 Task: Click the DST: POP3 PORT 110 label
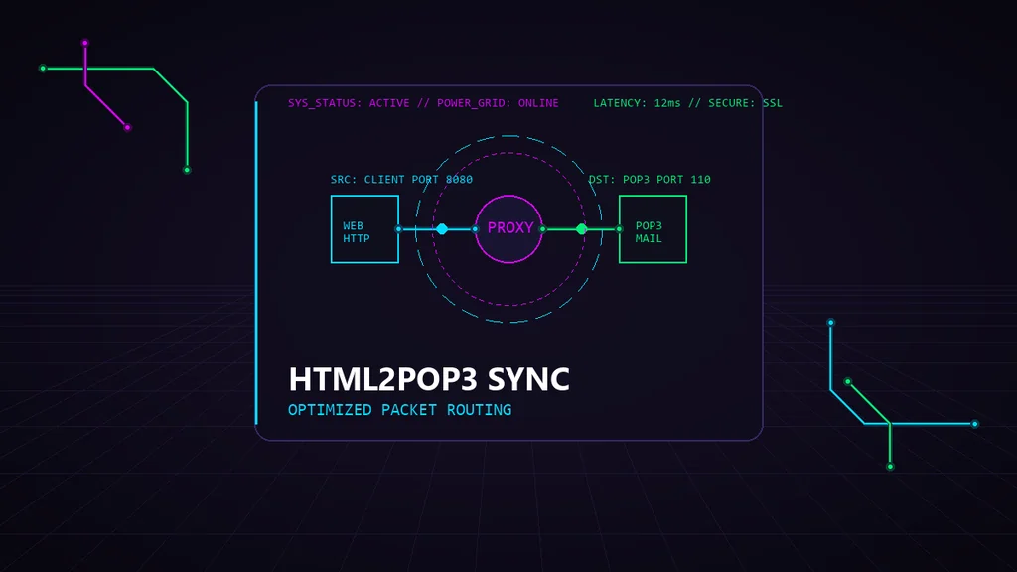click(650, 179)
